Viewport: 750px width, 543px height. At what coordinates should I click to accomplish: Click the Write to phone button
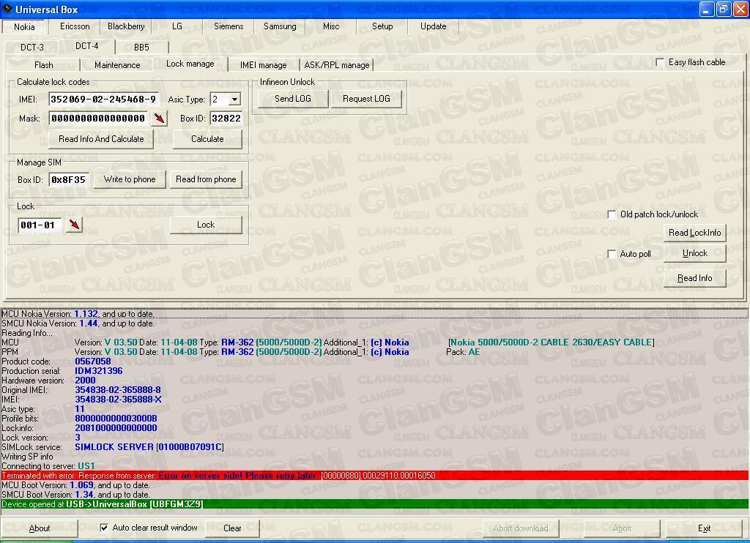pyautogui.click(x=130, y=179)
